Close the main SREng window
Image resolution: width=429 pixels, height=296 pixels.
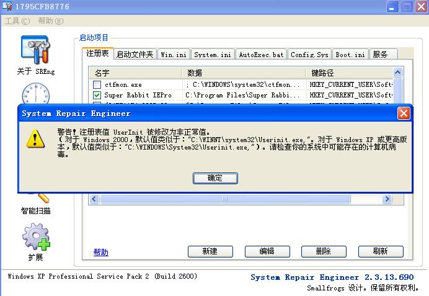(x=421, y=7)
